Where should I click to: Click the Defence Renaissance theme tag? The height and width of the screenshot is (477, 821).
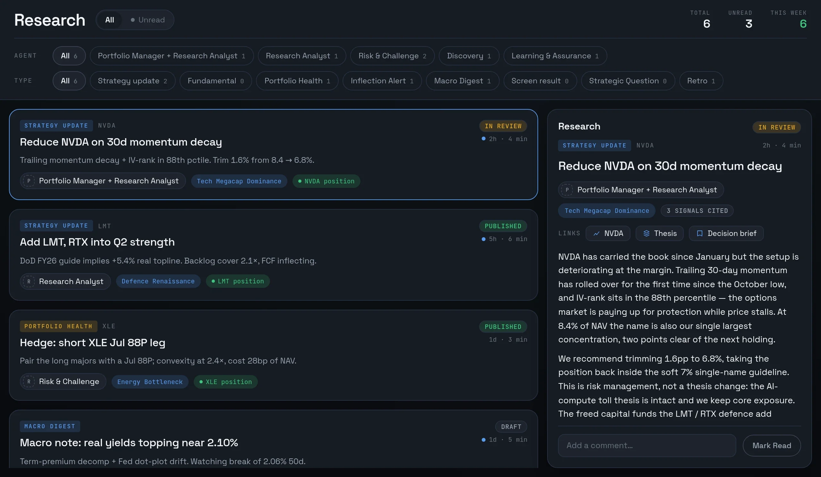(158, 281)
